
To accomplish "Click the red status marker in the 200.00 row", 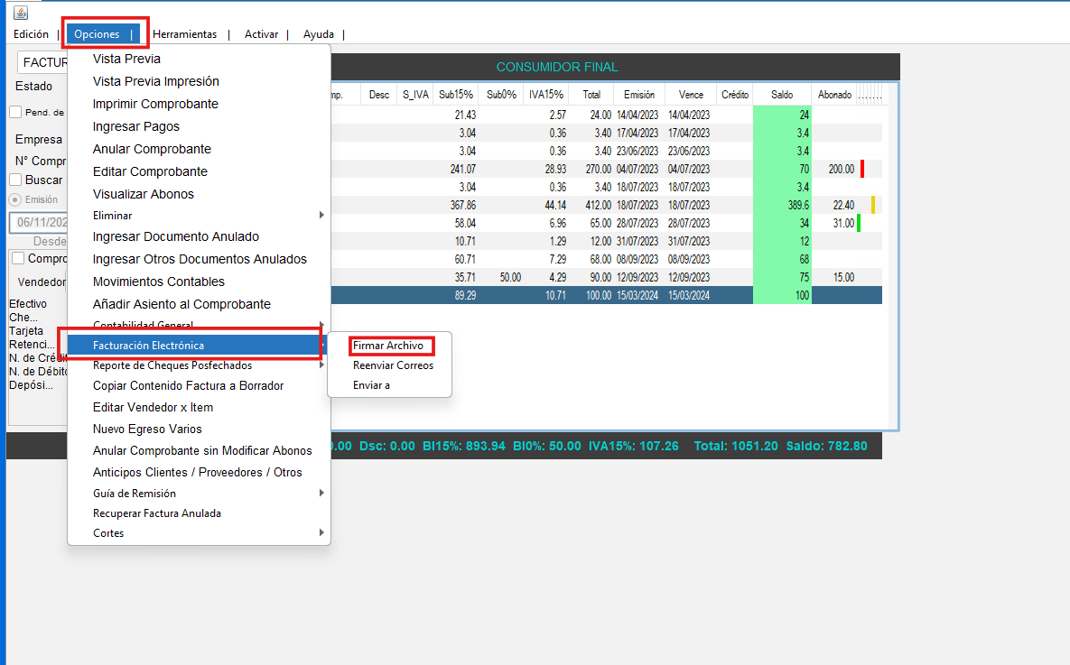I will coord(862,169).
